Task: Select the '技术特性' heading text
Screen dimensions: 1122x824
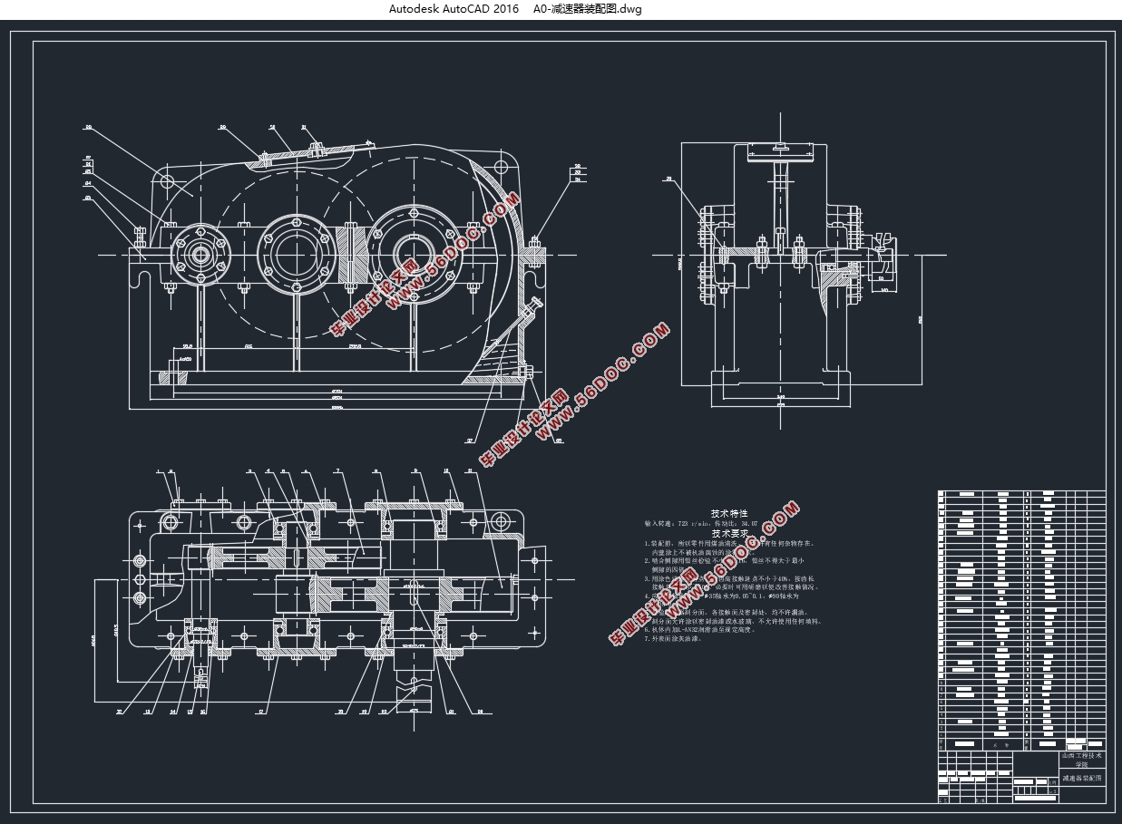Action: [x=728, y=513]
